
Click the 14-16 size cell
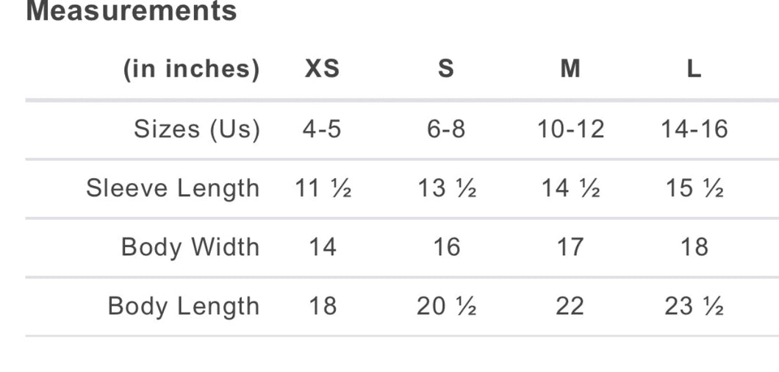[x=694, y=129]
